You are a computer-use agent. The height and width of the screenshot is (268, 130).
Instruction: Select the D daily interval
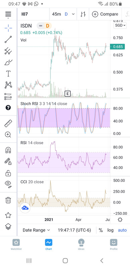point(66,14)
